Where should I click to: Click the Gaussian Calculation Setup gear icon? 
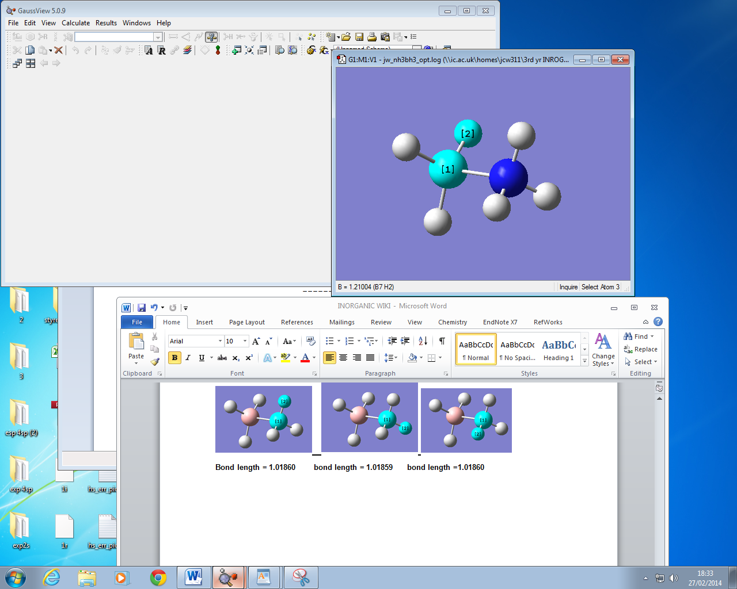click(x=311, y=50)
